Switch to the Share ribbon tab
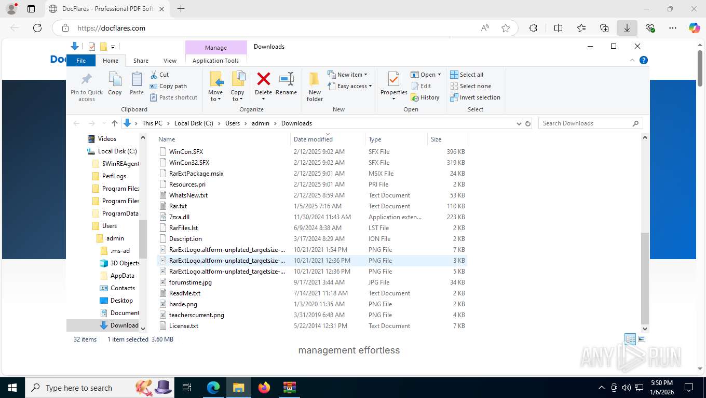This screenshot has height=398, width=706. (141, 61)
